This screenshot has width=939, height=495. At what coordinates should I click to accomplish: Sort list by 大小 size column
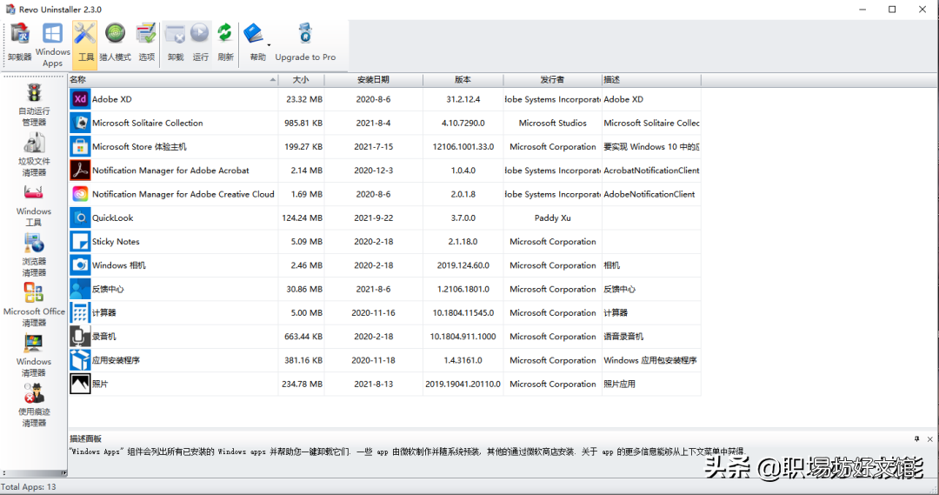301,79
